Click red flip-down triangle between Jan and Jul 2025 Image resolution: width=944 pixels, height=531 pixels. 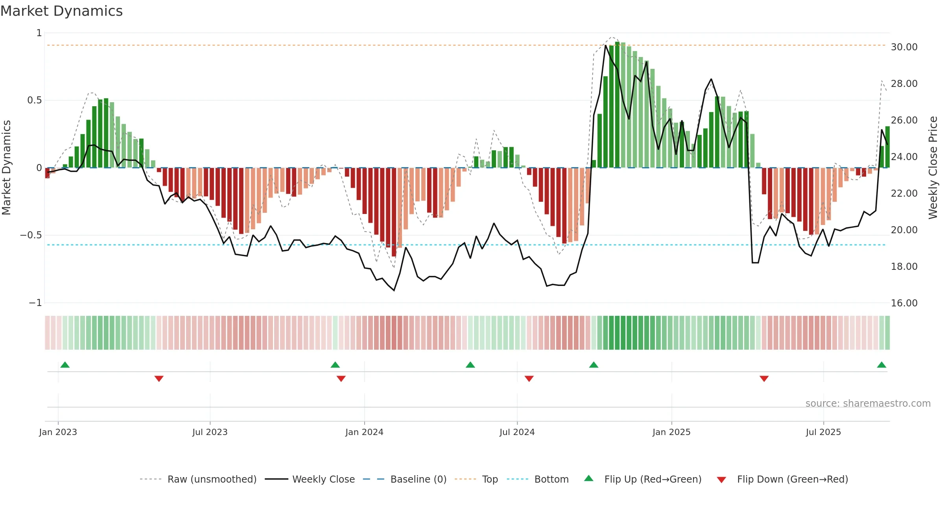point(764,378)
